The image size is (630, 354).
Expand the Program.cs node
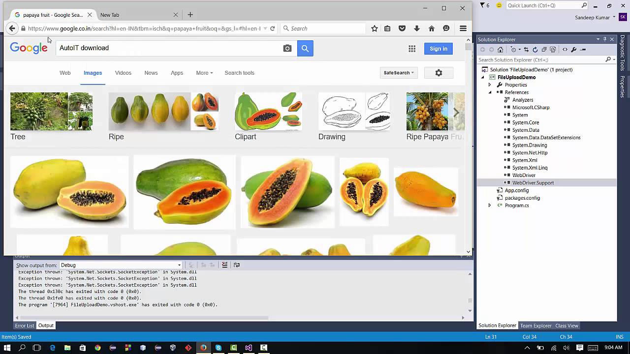click(490, 206)
